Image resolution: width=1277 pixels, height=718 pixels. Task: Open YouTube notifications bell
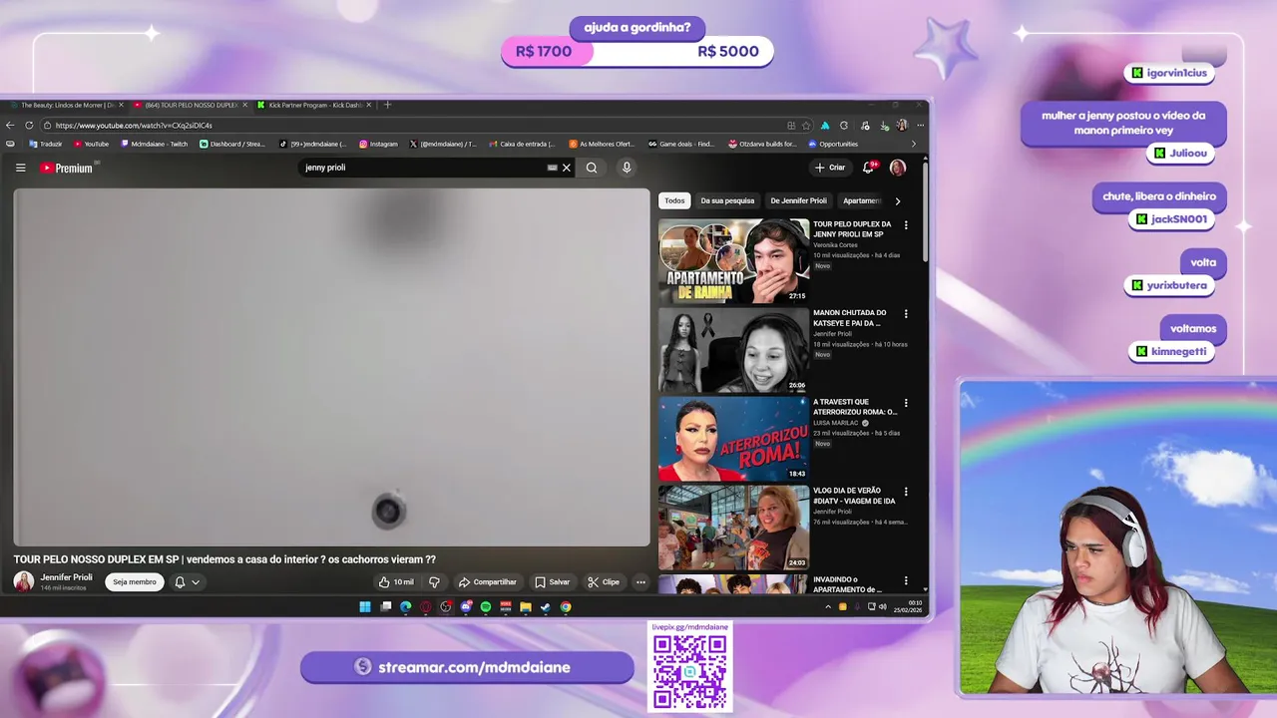coord(868,168)
